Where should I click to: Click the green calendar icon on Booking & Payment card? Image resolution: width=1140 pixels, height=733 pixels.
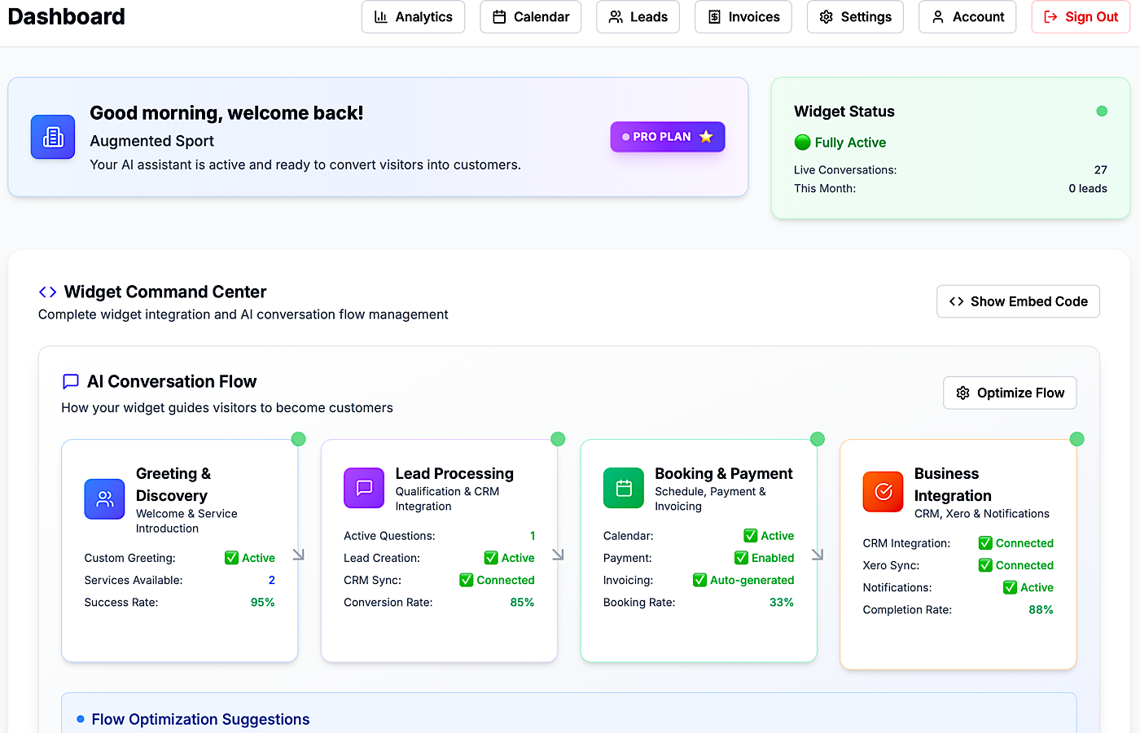coord(623,488)
